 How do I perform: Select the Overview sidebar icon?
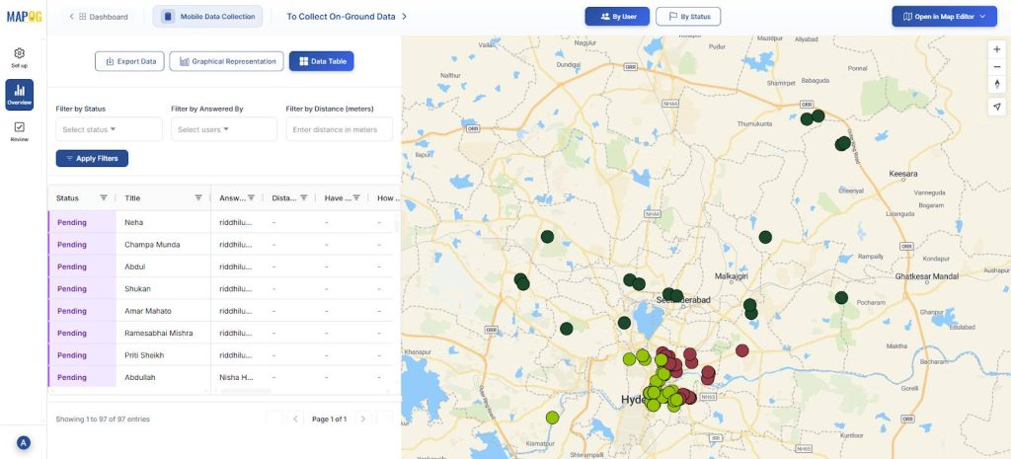pos(19,94)
